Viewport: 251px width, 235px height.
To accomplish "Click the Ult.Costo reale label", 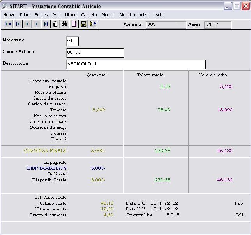I will [50, 198].
